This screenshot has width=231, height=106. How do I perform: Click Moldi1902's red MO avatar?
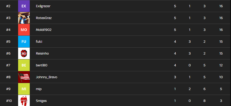click(x=24, y=30)
